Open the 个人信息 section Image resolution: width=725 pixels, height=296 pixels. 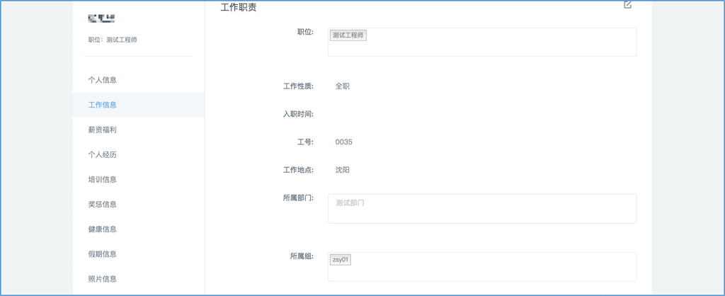pos(103,80)
